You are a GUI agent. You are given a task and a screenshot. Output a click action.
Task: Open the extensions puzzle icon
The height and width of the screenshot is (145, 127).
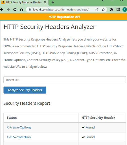[111, 10]
